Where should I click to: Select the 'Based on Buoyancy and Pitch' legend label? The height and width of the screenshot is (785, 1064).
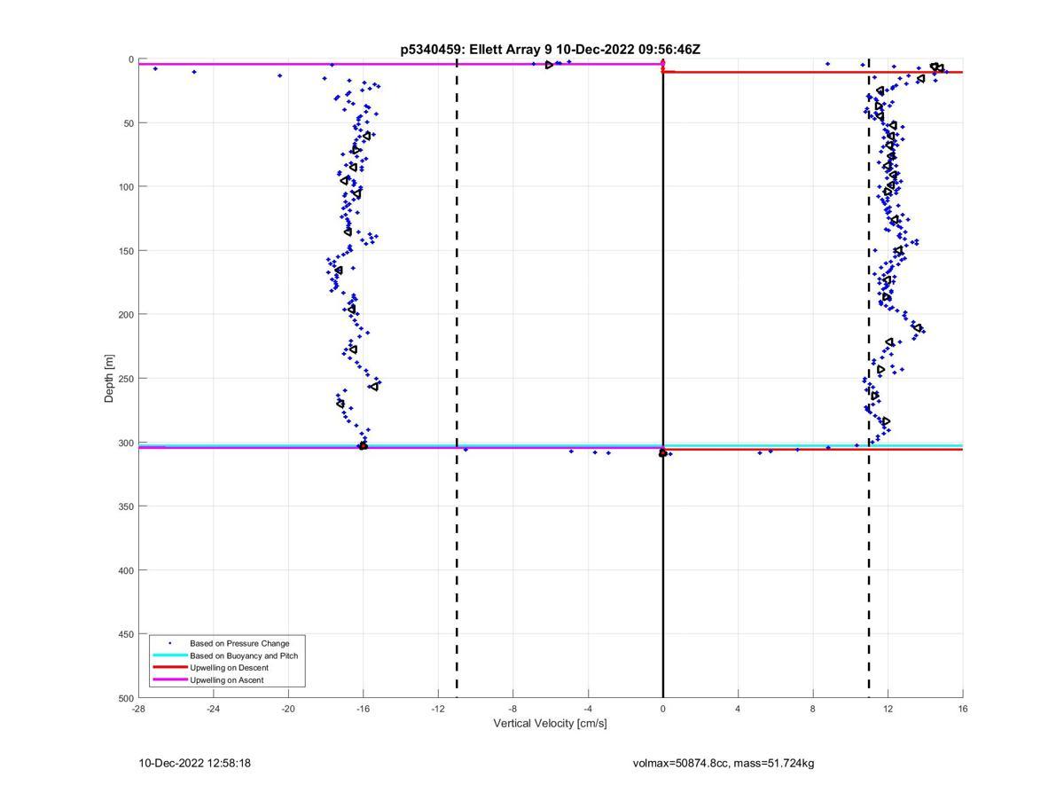pos(244,655)
